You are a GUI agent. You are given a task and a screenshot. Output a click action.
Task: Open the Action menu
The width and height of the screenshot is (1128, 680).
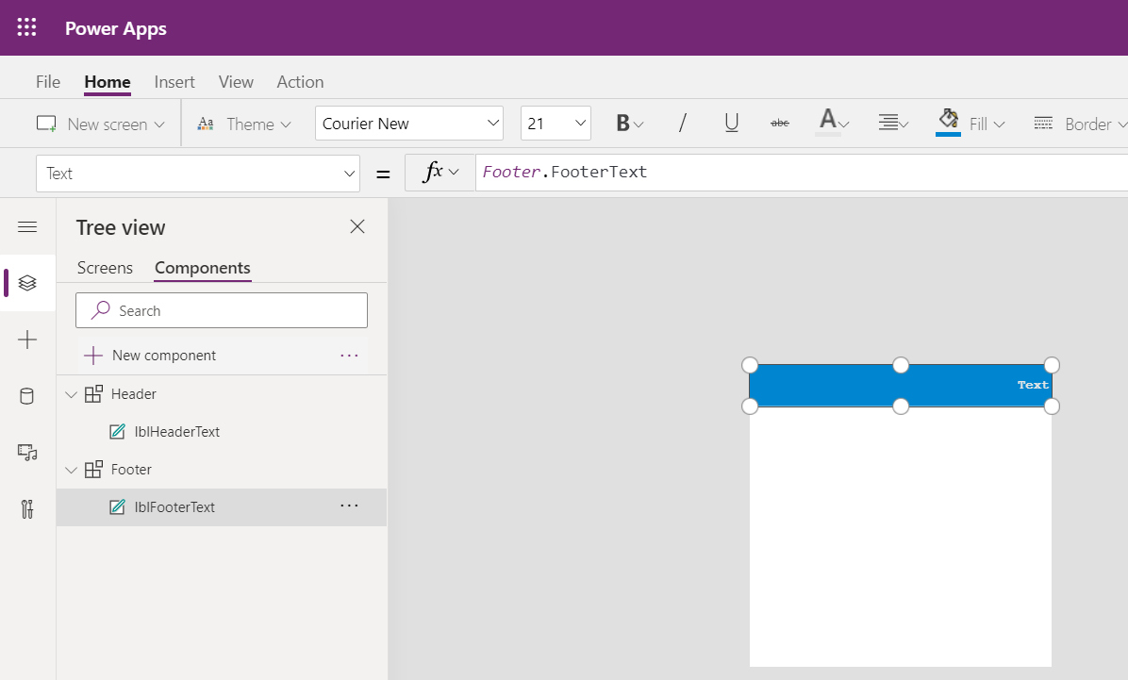click(x=300, y=82)
